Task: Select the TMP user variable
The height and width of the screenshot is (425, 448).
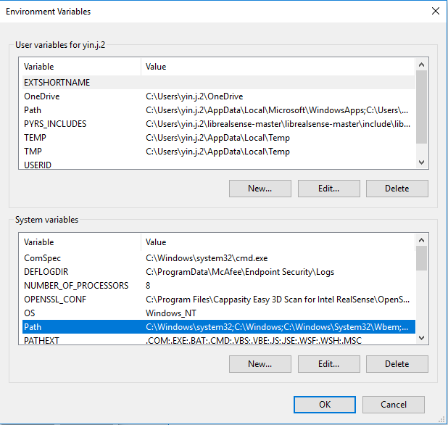Action: point(219,151)
